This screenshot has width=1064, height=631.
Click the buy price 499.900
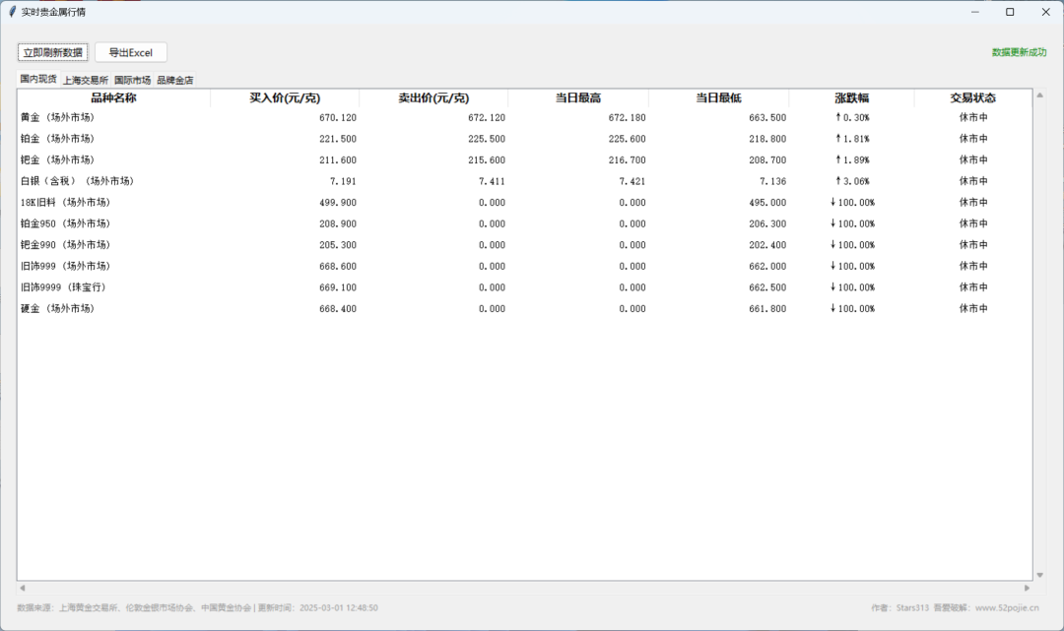338,202
